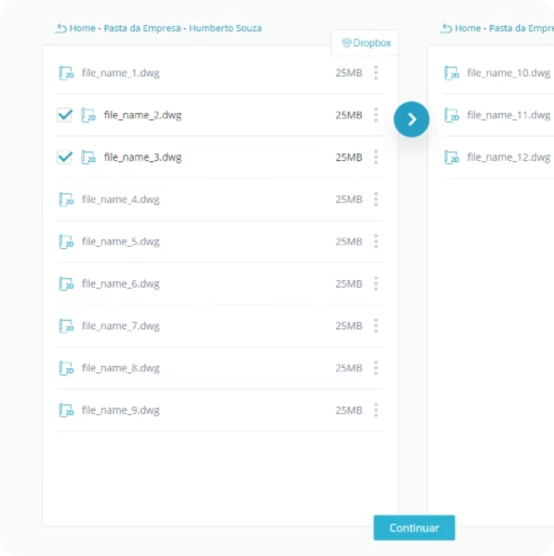Click the 2D icon for file_name_12.dwg

452,157
